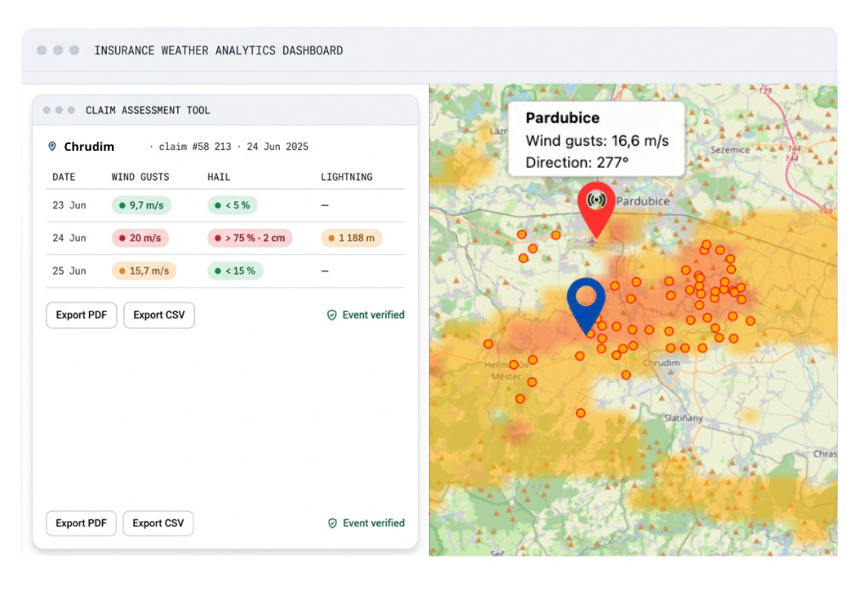The width and height of the screenshot is (865, 610).
Task: Click the Direction: 277° tooltip line
Action: (x=577, y=163)
